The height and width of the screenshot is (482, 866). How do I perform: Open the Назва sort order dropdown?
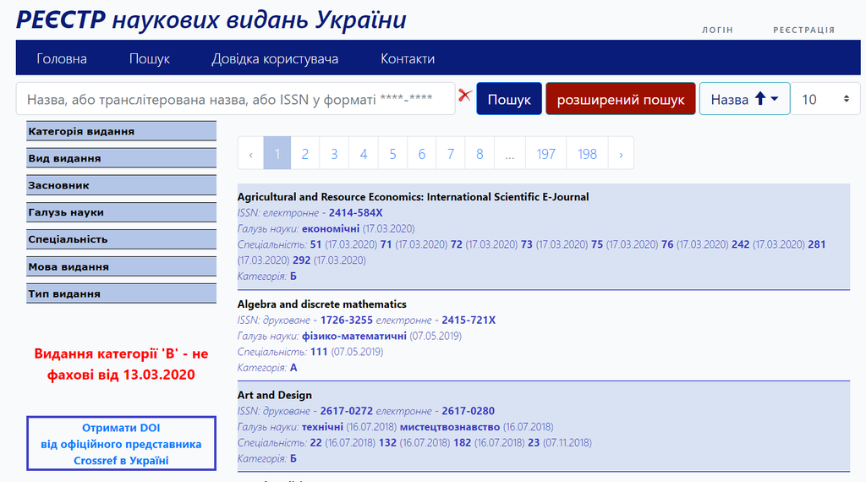pos(744,99)
